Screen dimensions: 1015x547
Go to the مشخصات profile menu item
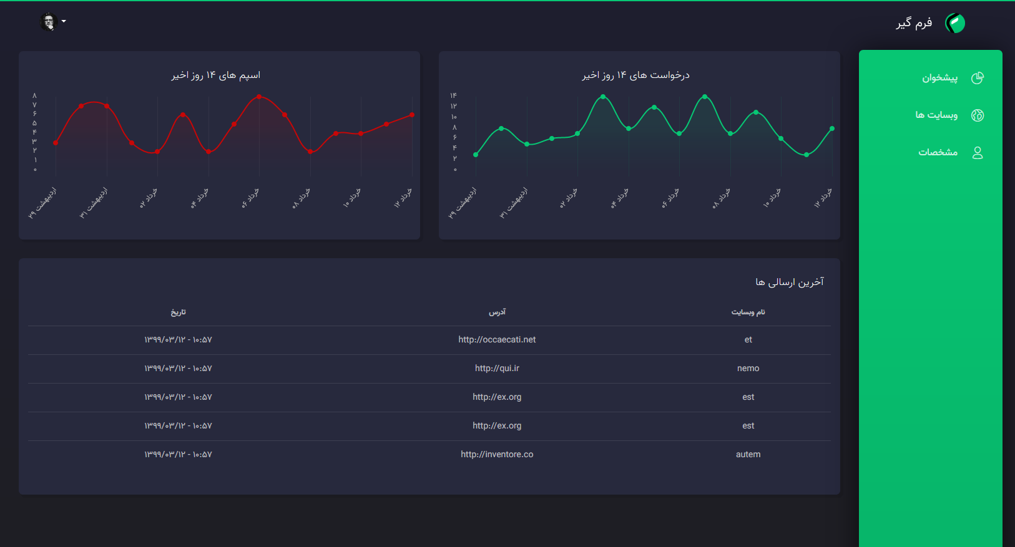tap(938, 153)
